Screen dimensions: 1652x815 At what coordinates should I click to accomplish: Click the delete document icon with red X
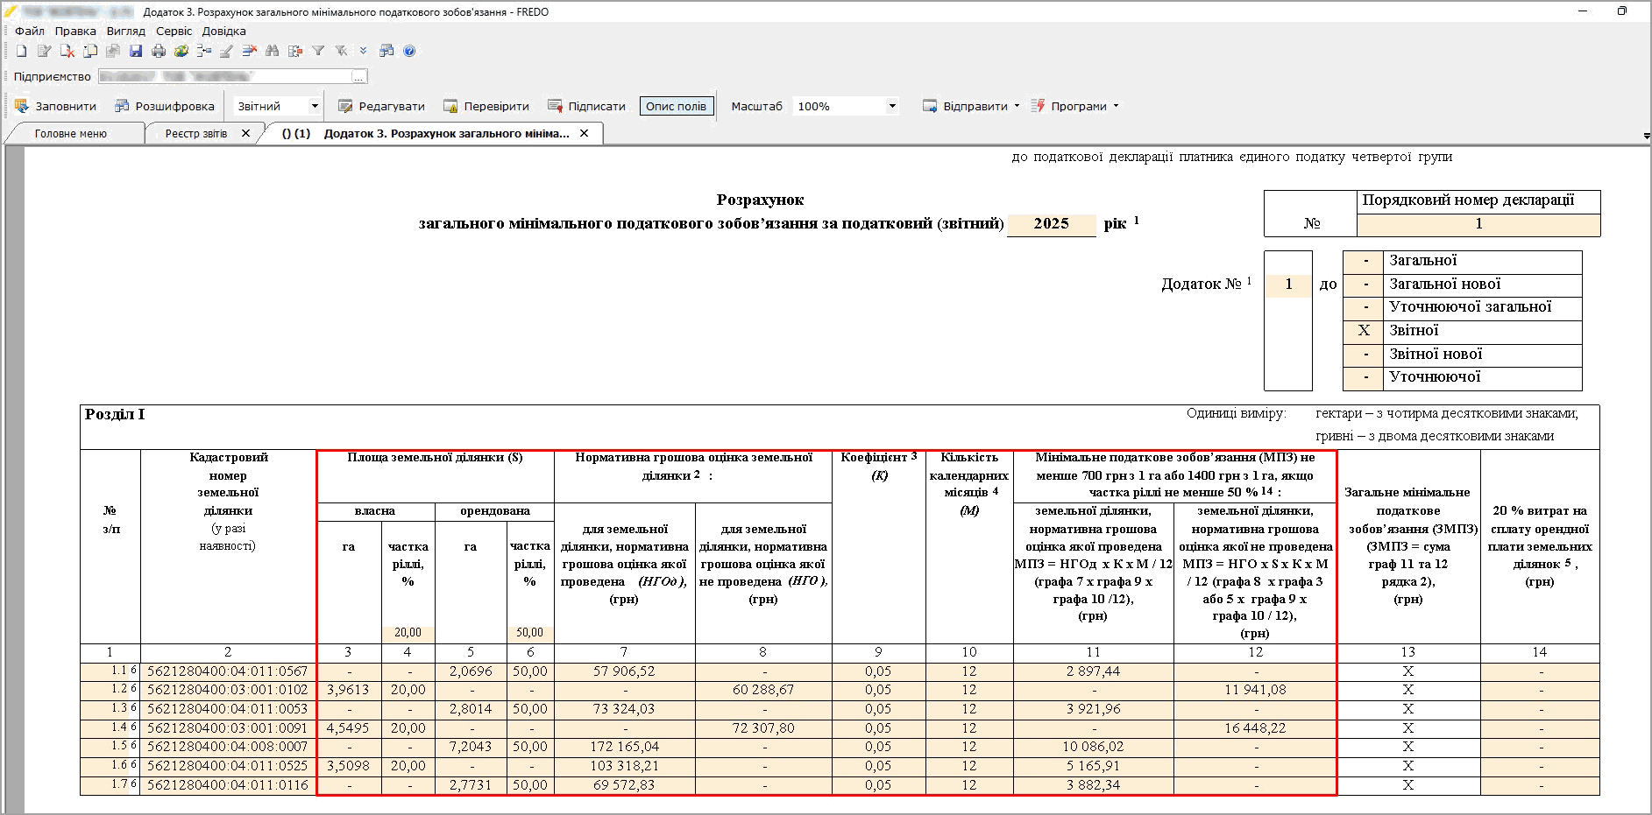pos(67,52)
